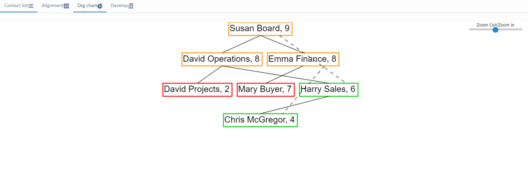Select the Susan Board, 9 node
This screenshot has width=528, height=194.
pos(260,29)
